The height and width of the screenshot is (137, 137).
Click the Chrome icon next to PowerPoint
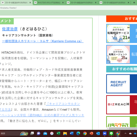(x=85, y=133)
